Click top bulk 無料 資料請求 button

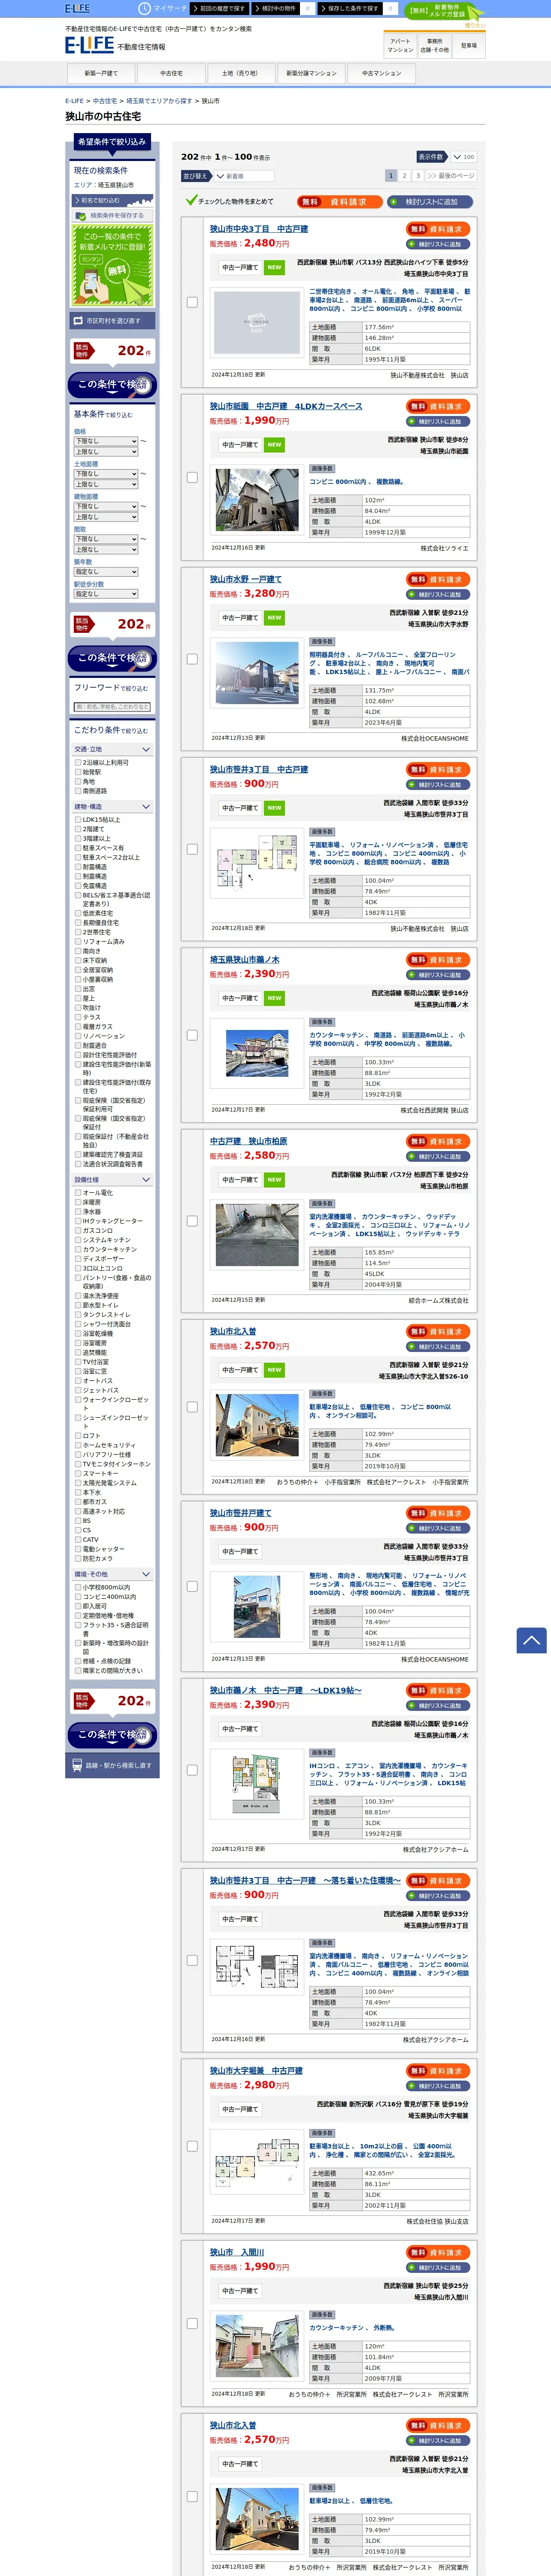pyautogui.click(x=339, y=202)
